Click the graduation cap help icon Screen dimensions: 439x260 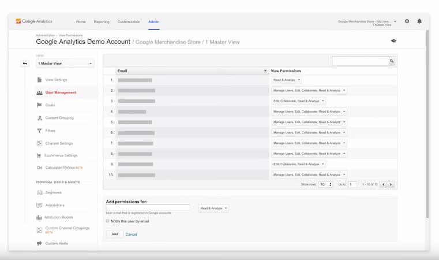[x=393, y=41]
